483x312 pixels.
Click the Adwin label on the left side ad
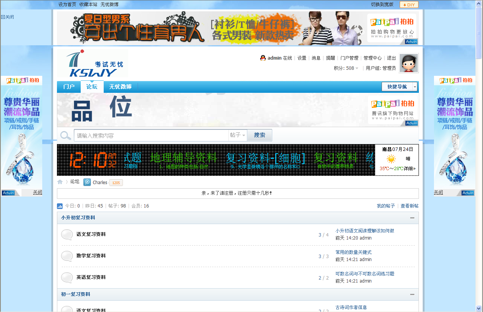point(8,193)
